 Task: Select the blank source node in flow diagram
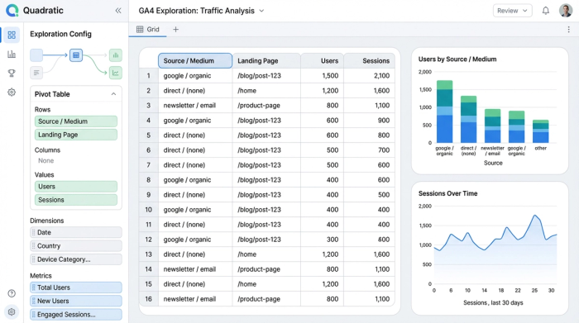click(x=36, y=55)
